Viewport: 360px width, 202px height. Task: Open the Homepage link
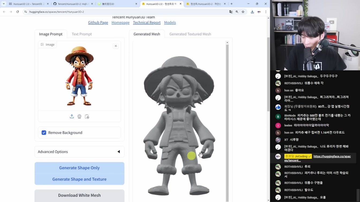point(121,22)
